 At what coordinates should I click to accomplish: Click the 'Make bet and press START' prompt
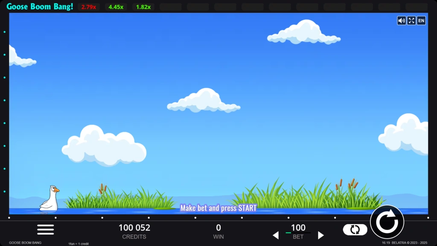tap(218, 208)
